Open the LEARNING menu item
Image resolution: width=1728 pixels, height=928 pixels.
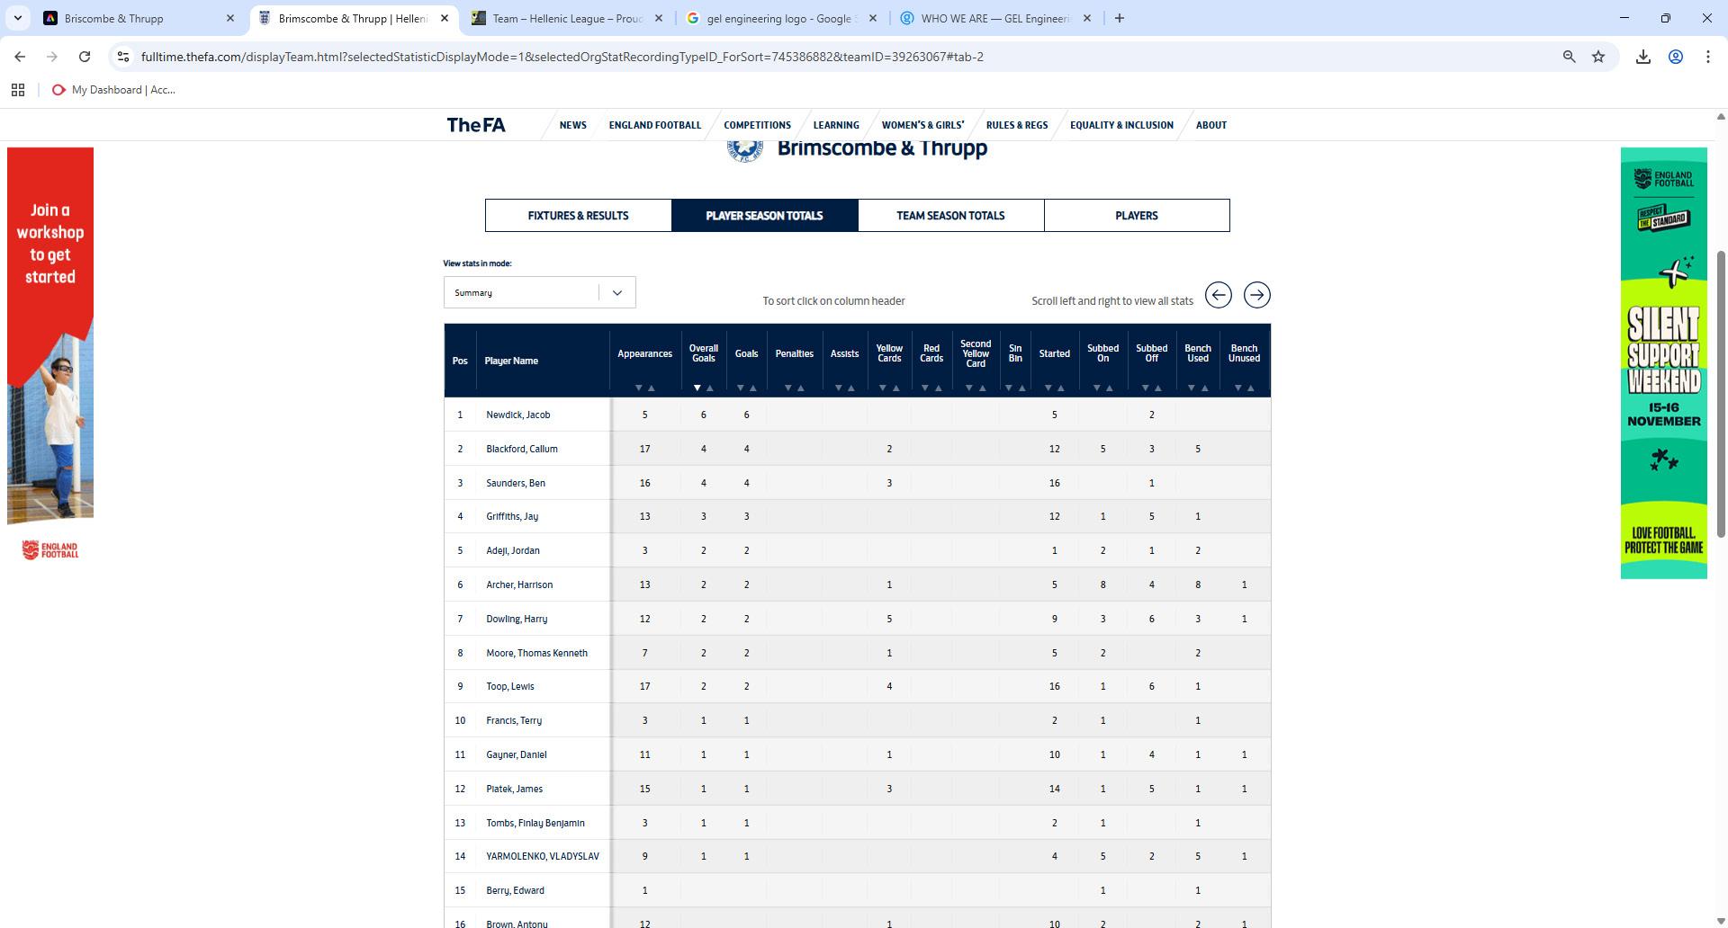point(836,125)
